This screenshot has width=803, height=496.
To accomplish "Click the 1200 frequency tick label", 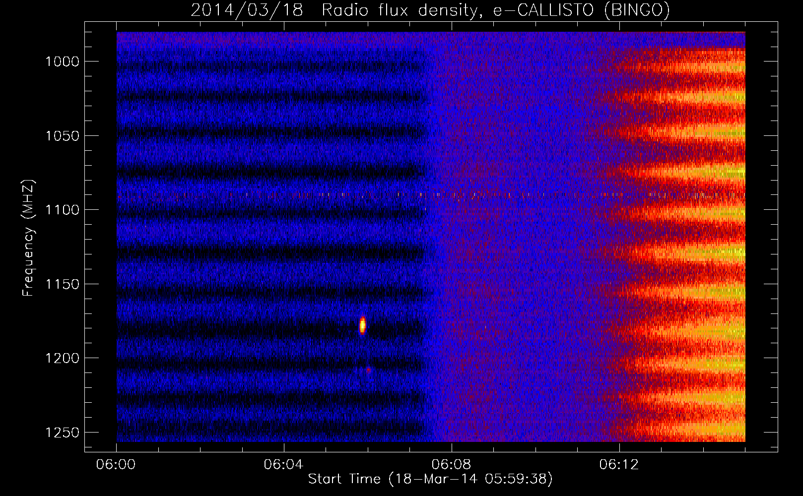I will coord(63,358).
